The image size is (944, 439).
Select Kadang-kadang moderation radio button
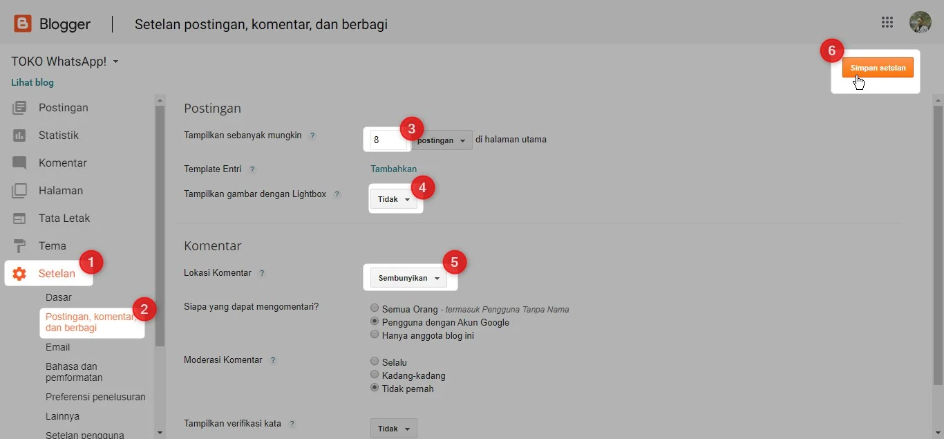pyautogui.click(x=375, y=375)
